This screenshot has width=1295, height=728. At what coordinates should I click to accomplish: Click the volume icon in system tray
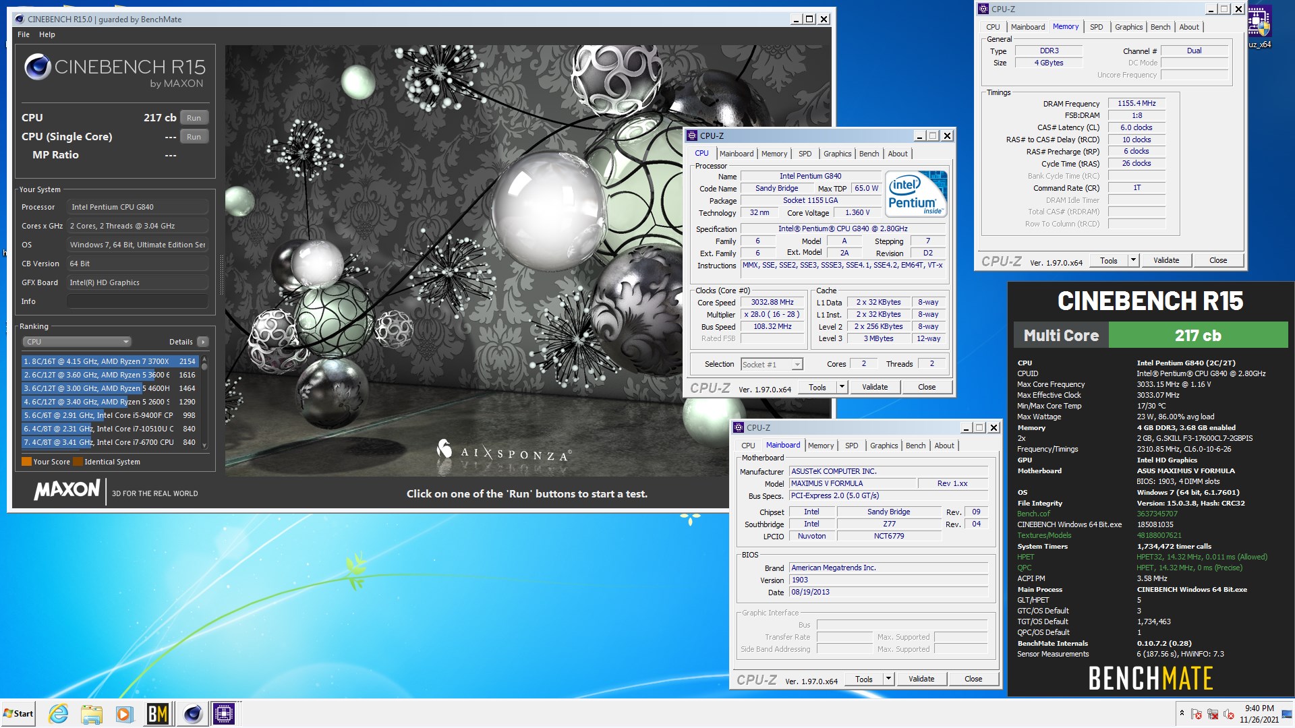pos(1230,714)
